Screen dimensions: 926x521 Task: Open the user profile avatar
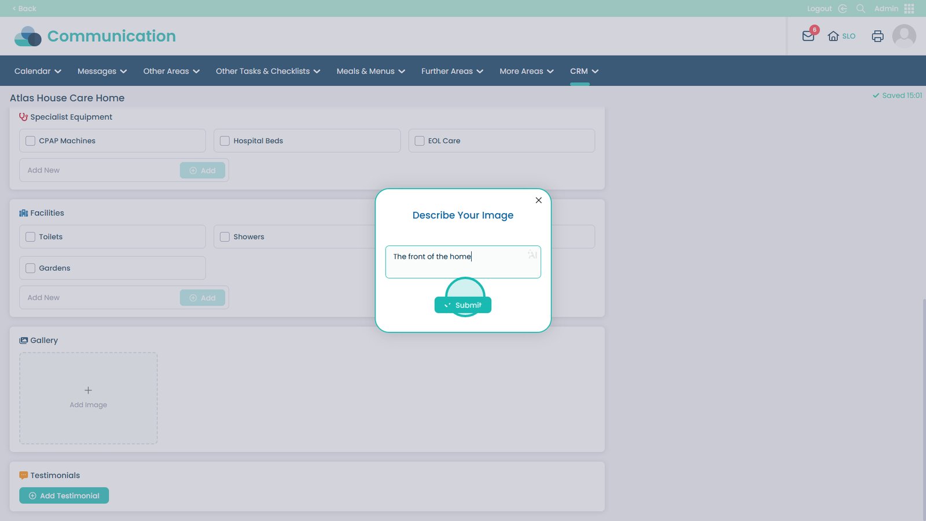(904, 36)
